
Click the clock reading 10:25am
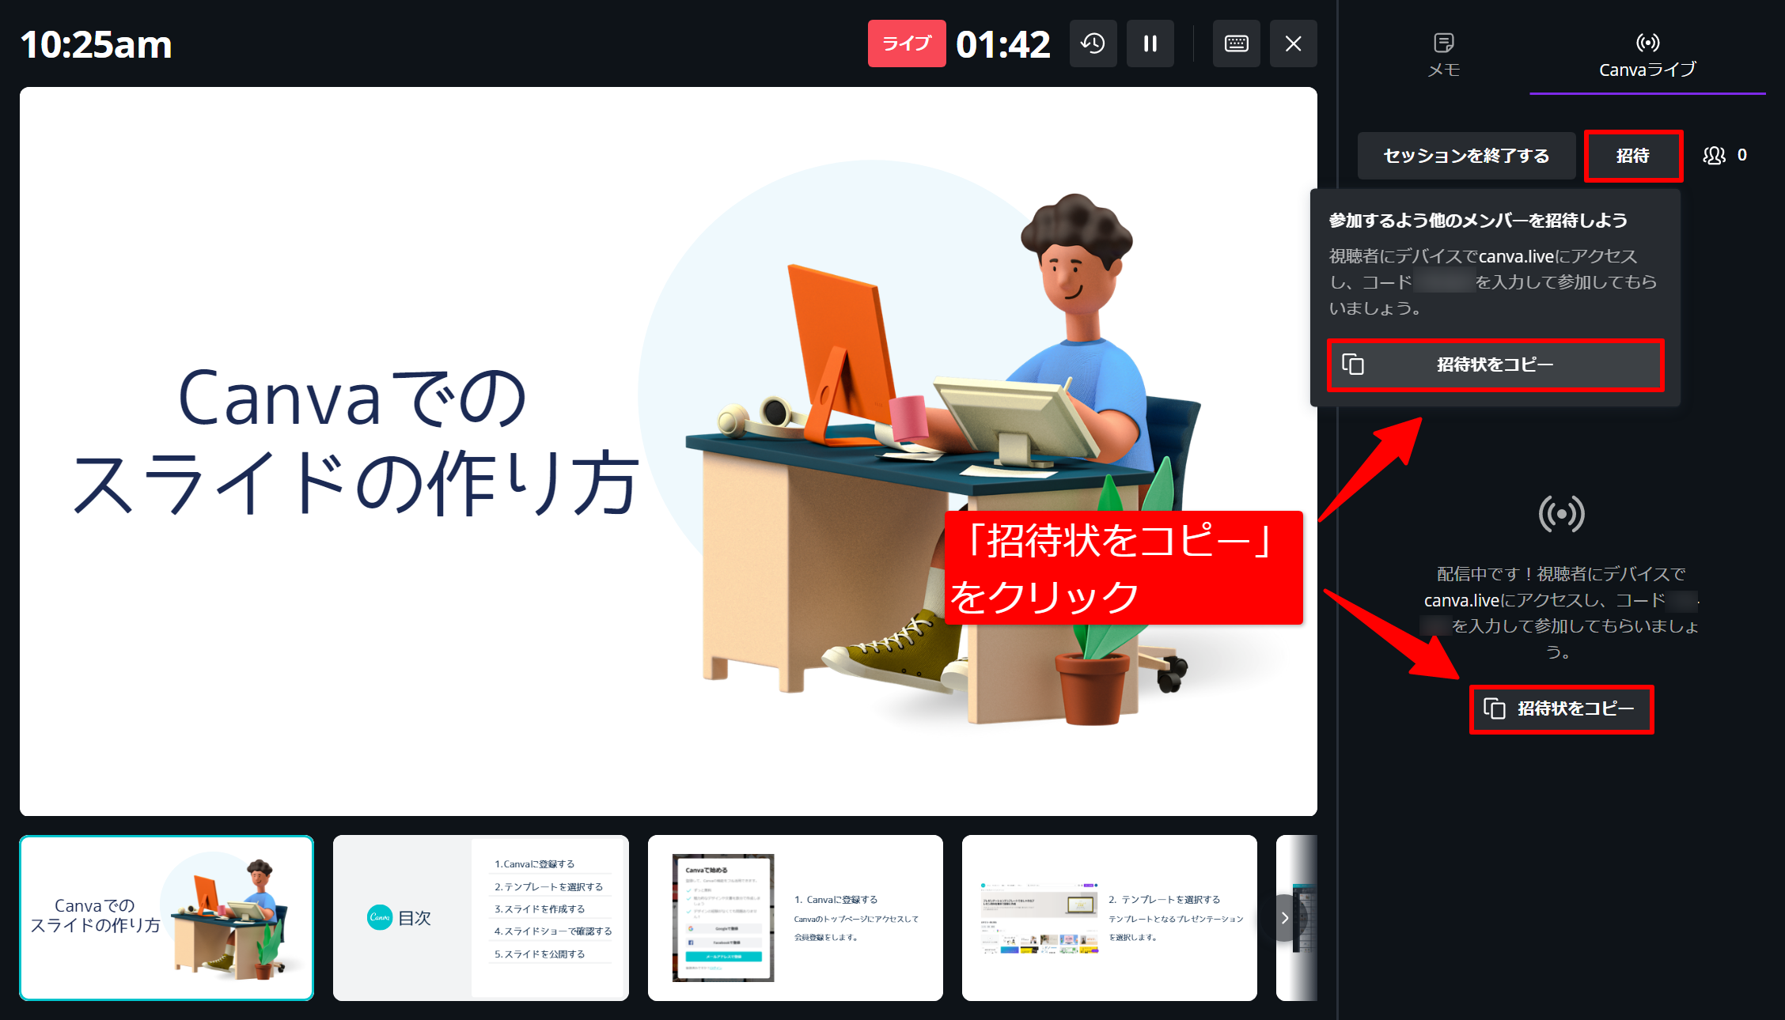97,45
